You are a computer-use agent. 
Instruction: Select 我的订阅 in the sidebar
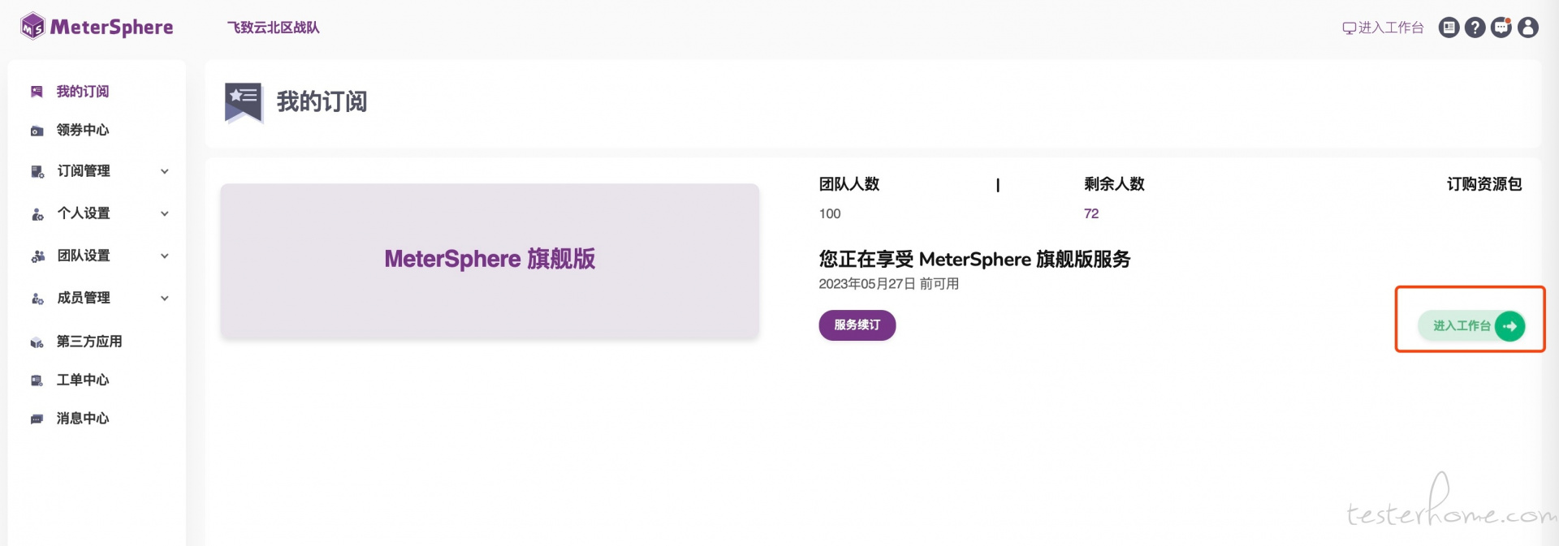82,92
